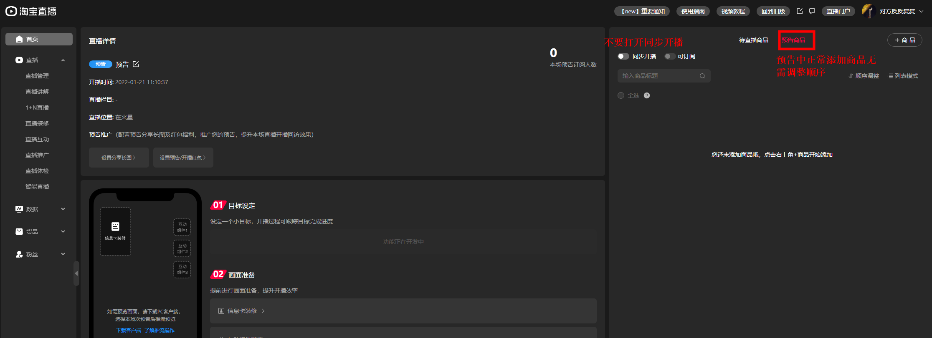Open the 对方反反复复 account dropdown
The image size is (932, 338).
coord(897,11)
